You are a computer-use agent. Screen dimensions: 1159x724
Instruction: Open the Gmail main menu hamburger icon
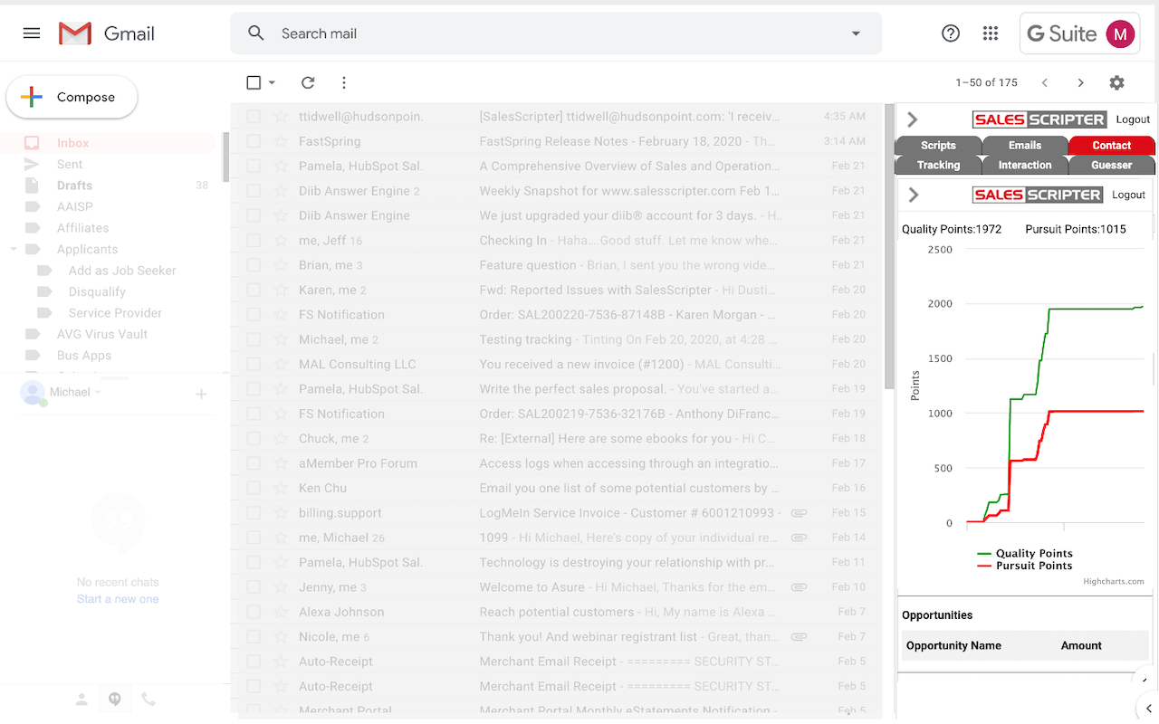(32, 33)
